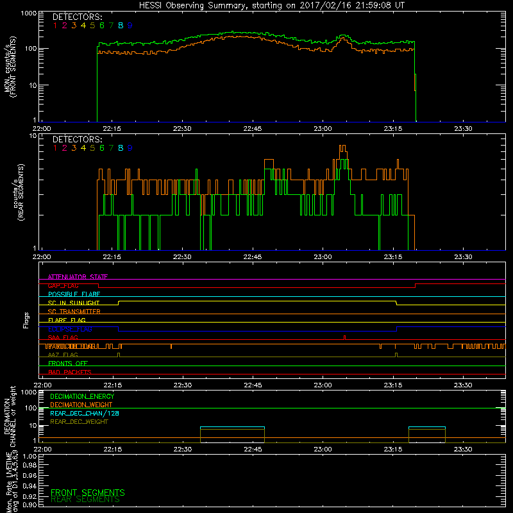
Task: Click the first cyan REAR_DEC_CHAN block near 22:40
Action: [x=232, y=427]
